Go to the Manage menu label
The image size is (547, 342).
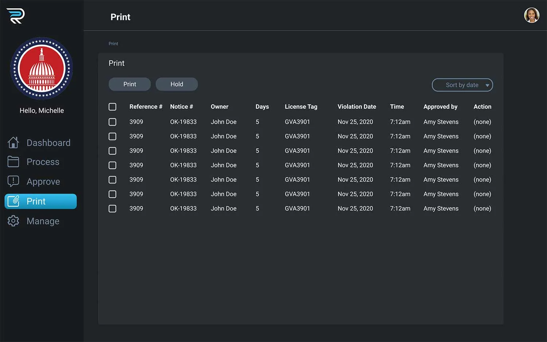click(x=43, y=221)
